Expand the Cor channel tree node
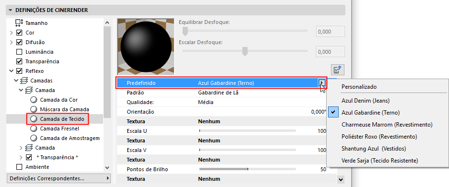 12,33
